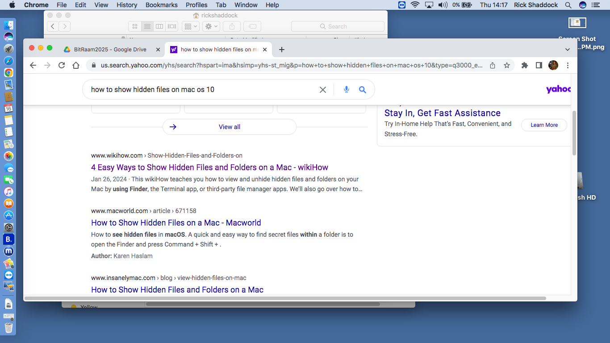Open the Chrome home page button
The image size is (610, 343).
click(76, 65)
